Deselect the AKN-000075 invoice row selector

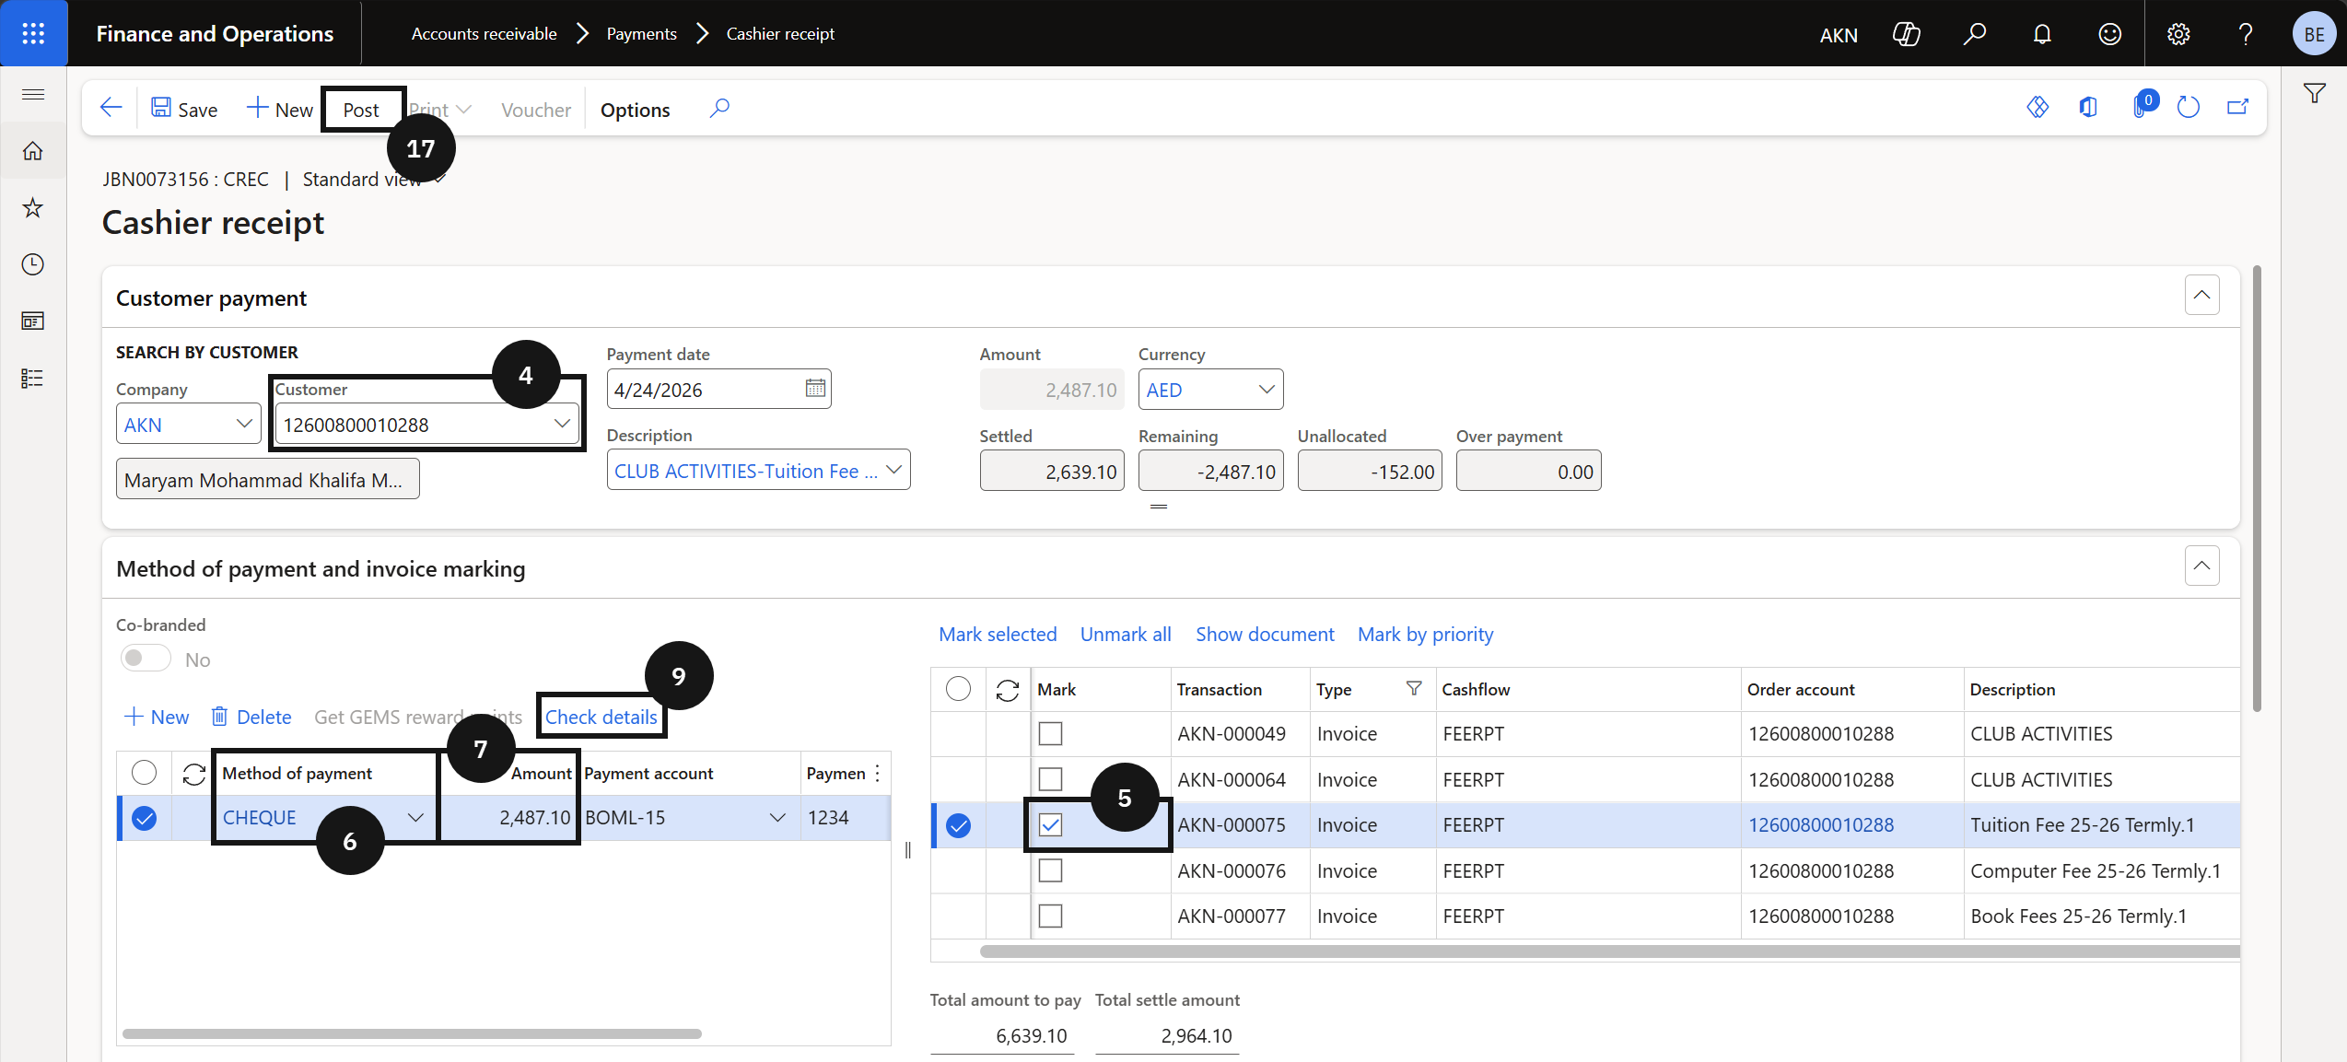(958, 825)
